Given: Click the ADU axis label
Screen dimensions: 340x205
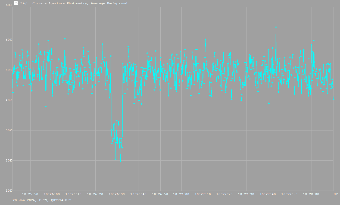Looking at the screenshot, I should coord(9,5).
